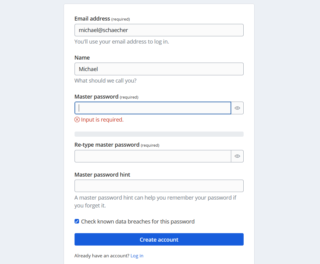Click the re-type master password field
Viewport: 320px width, 264px height.
coord(152,156)
